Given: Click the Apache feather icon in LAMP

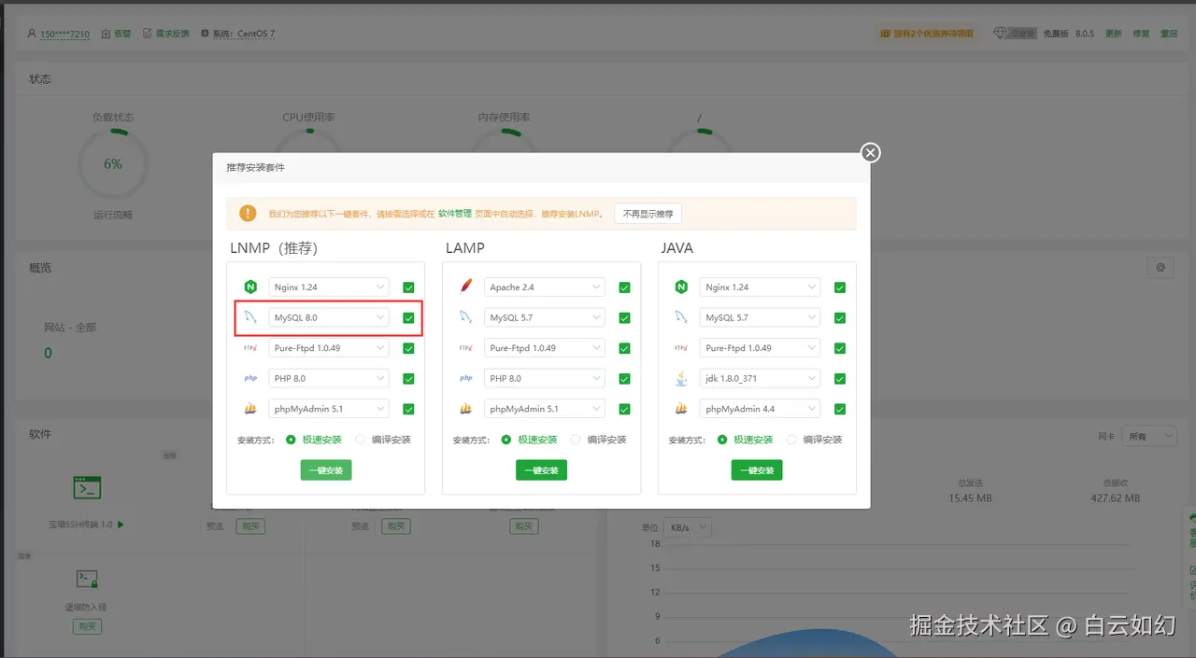Looking at the screenshot, I should 466,287.
